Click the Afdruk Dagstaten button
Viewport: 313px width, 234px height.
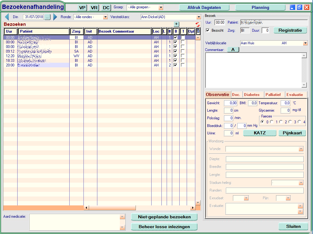[x=204, y=8]
